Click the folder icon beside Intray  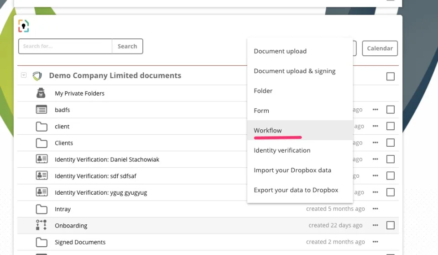coord(42,209)
